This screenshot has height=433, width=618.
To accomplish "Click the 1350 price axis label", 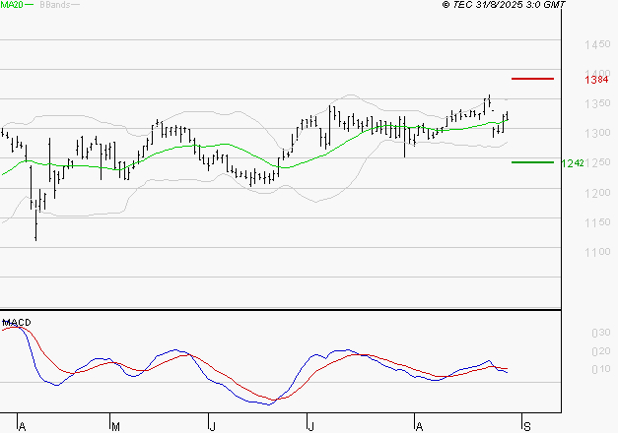I will pyautogui.click(x=597, y=103).
